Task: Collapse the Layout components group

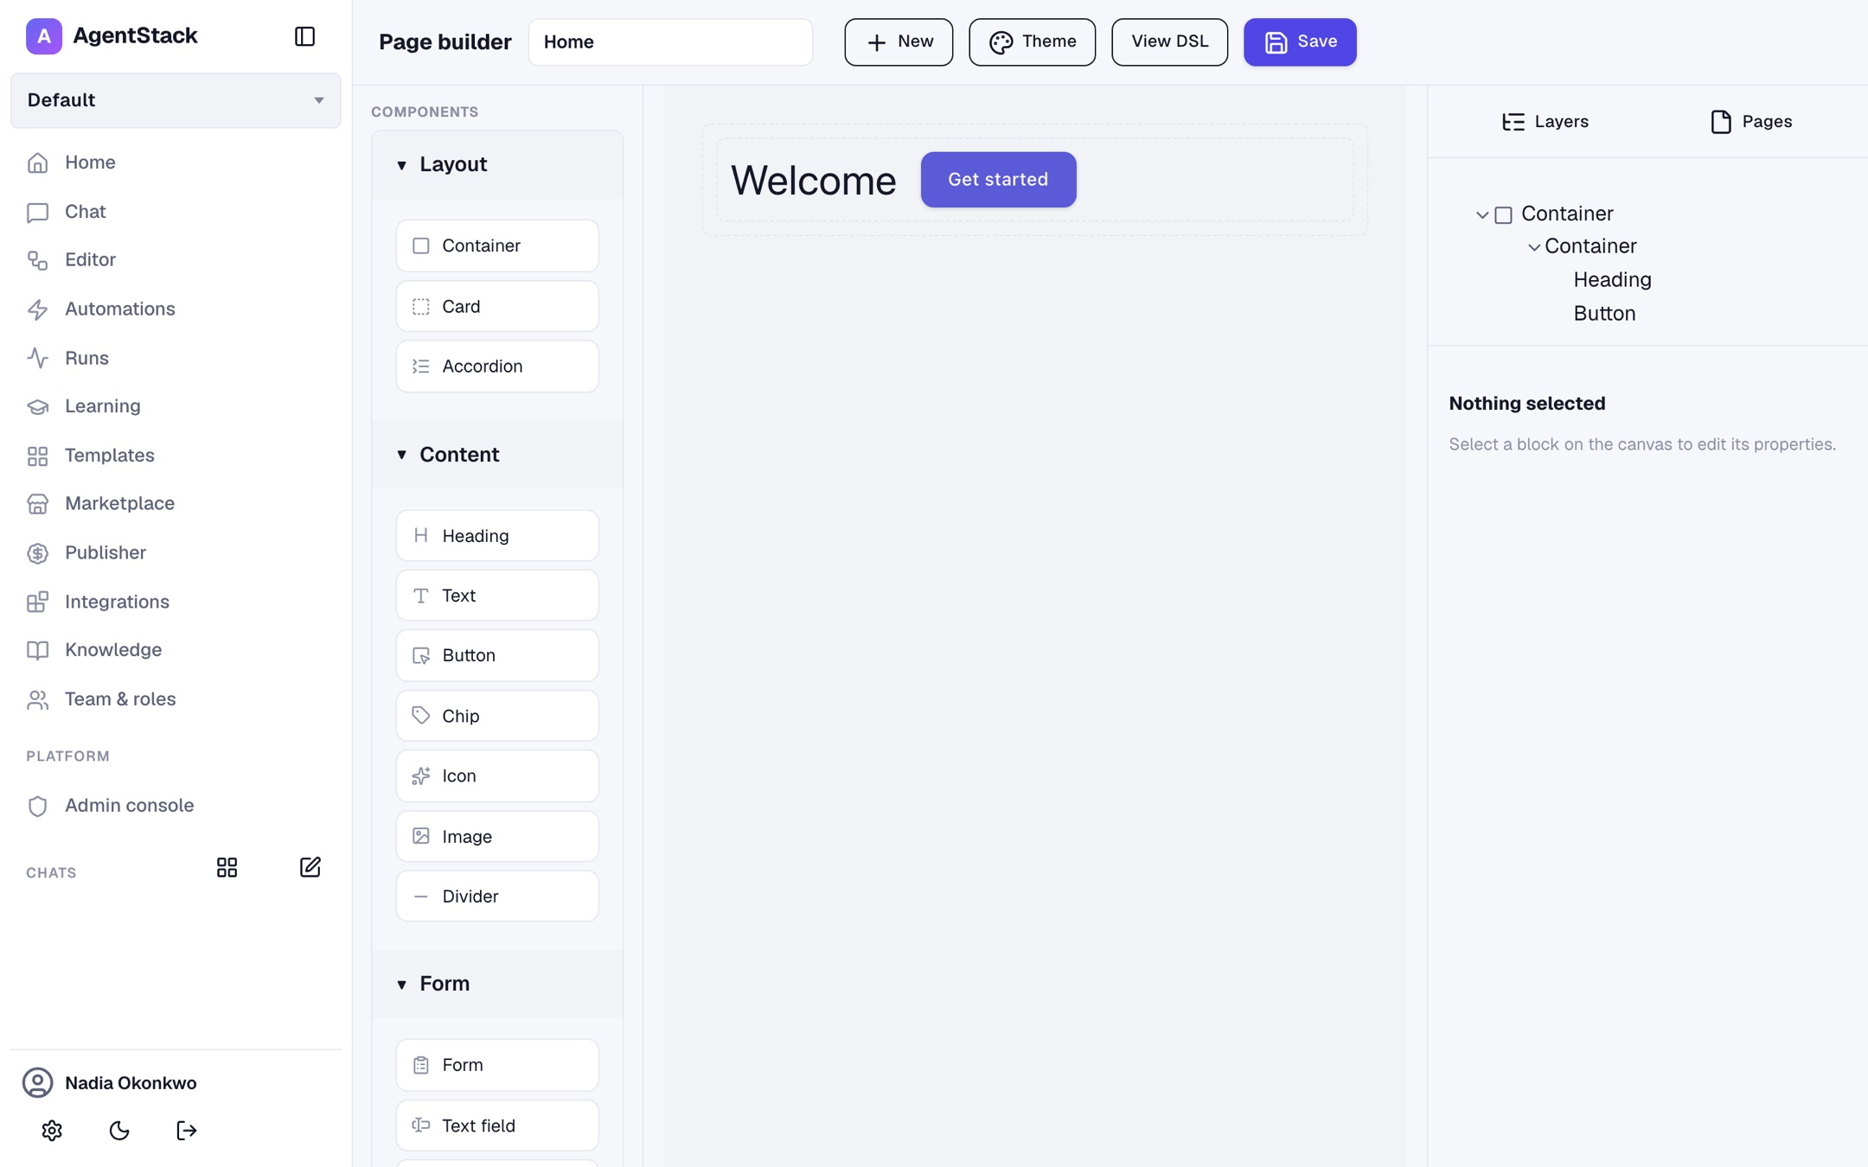Action: point(497,164)
